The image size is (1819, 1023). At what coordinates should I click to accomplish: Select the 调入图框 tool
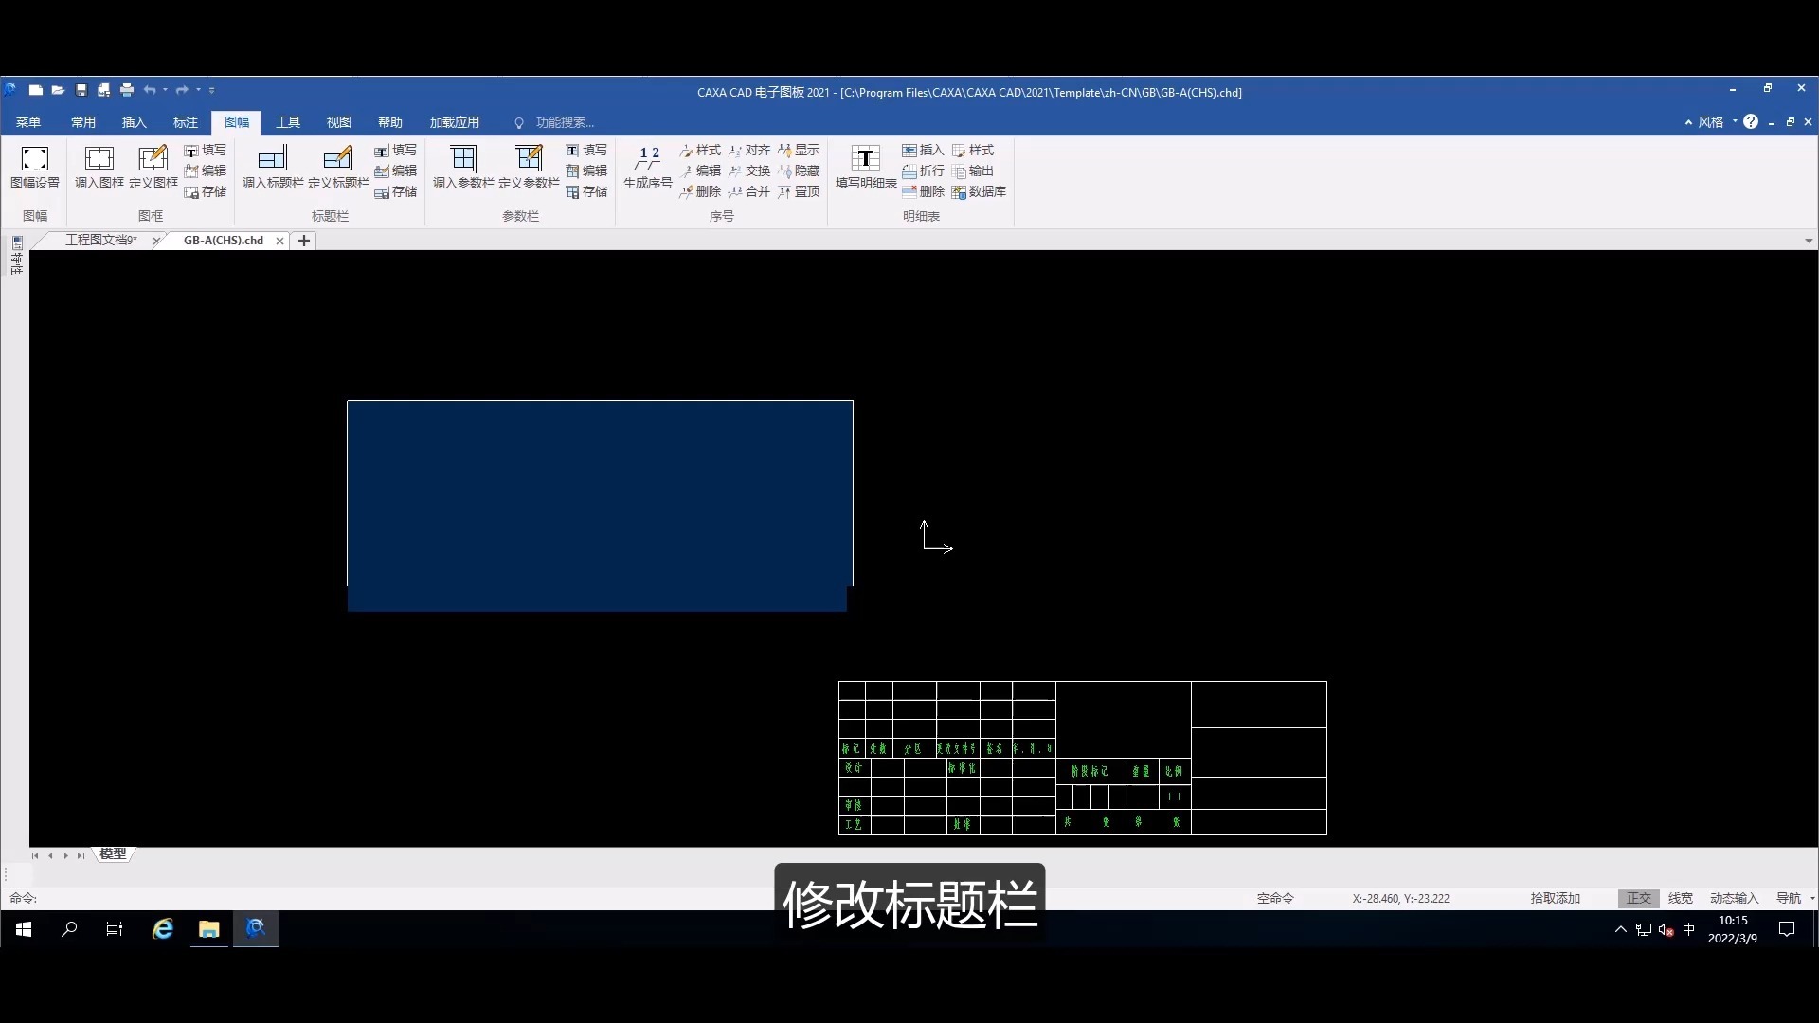click(x=98, y=169)
